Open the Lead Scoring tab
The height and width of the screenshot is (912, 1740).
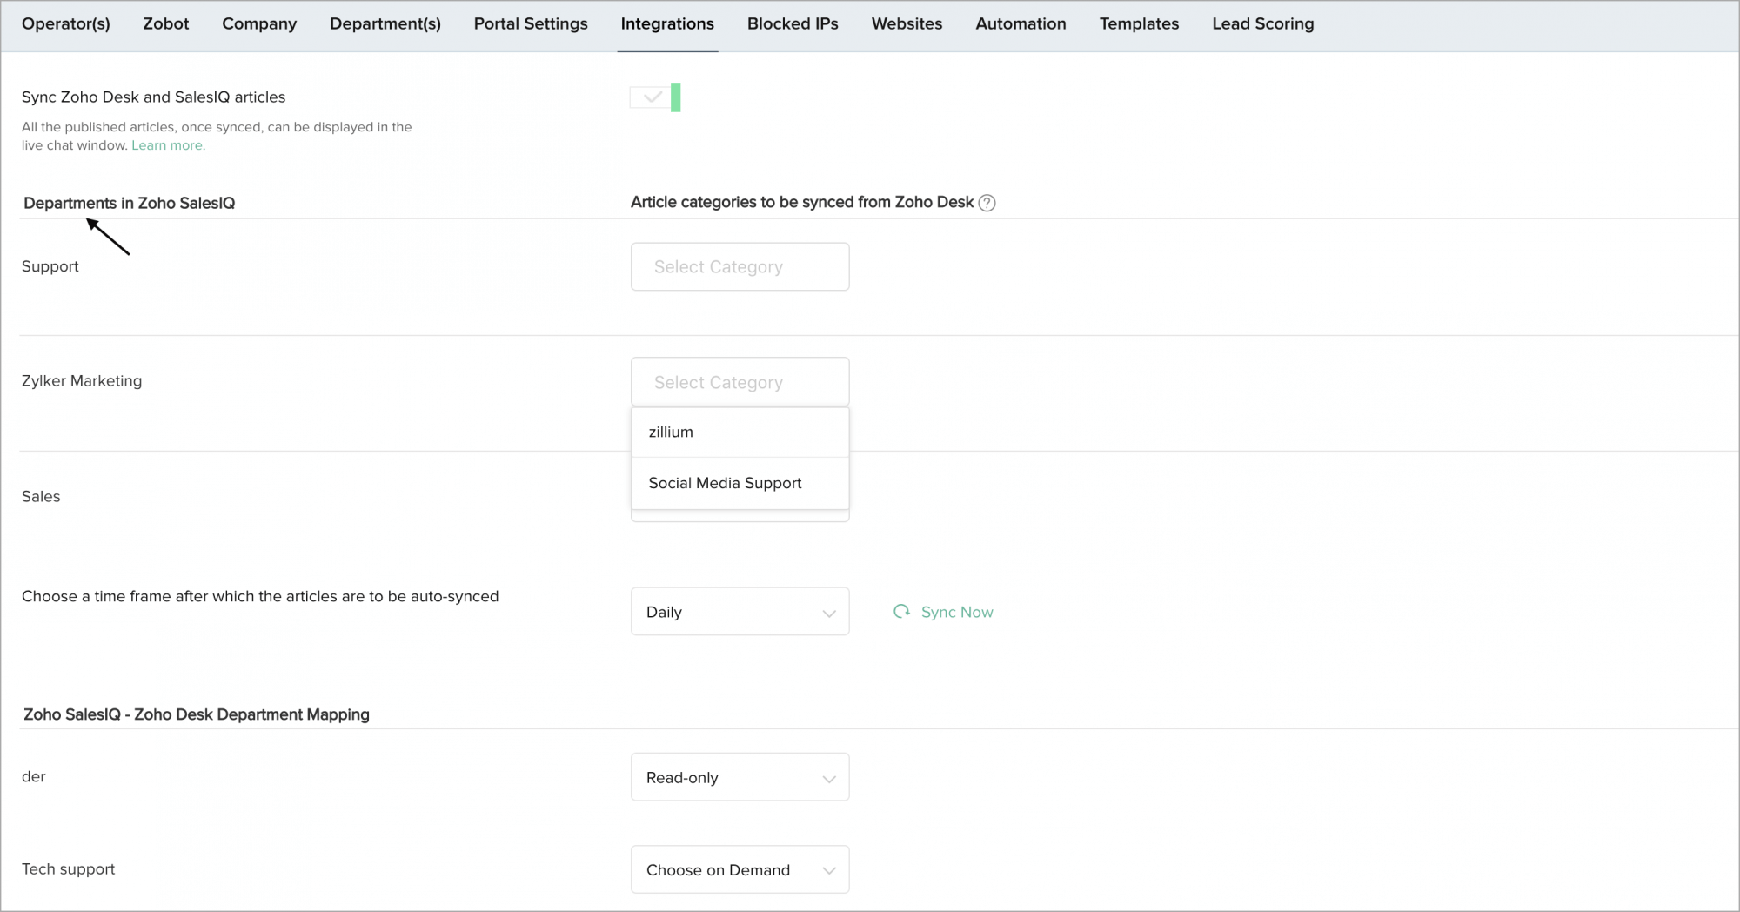[x=1263, y=24]
